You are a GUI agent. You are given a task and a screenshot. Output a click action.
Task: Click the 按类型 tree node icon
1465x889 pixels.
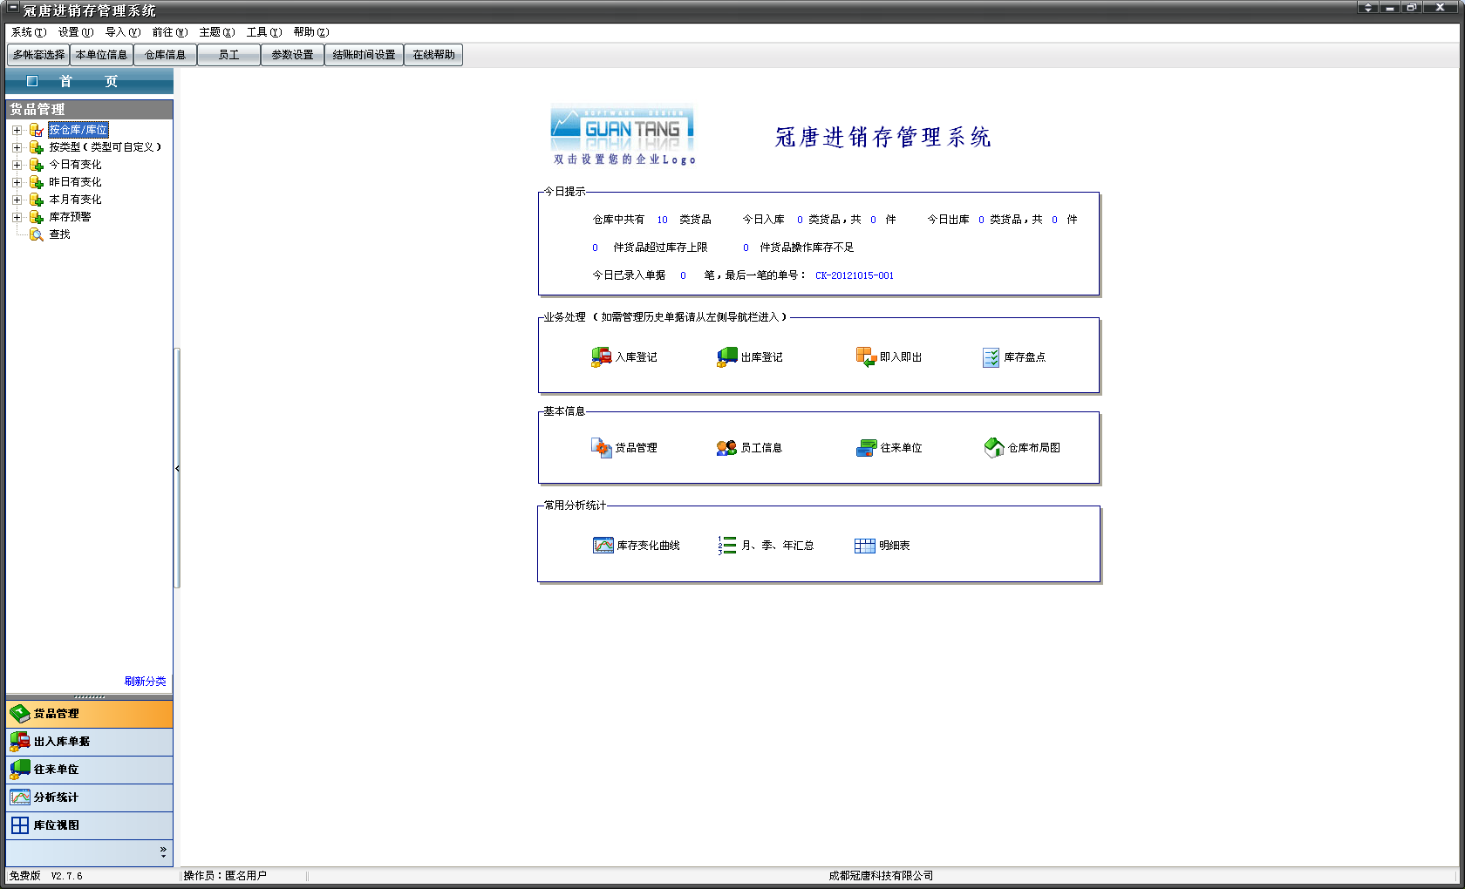tap(37, 147)
